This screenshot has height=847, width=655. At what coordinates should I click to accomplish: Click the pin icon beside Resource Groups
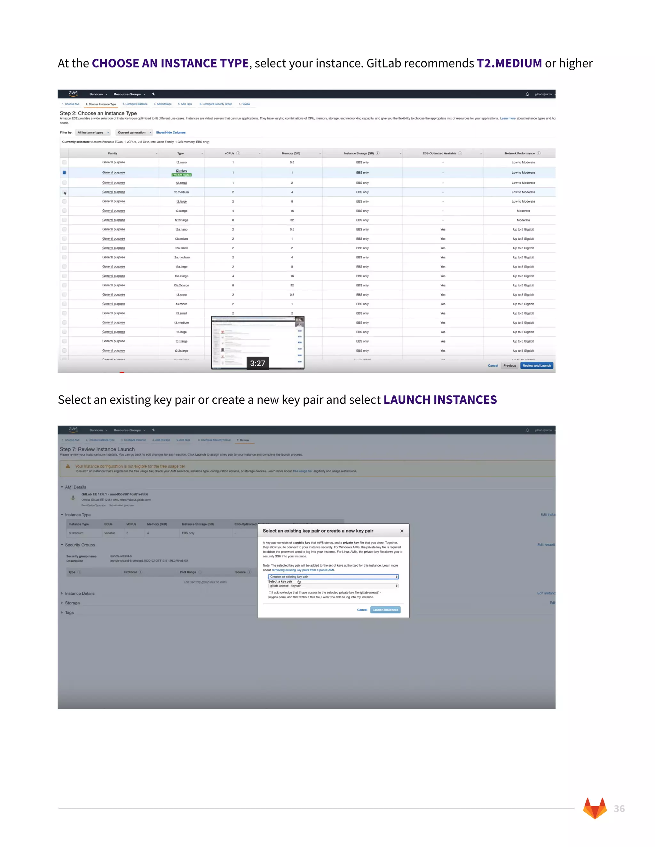(154, 94)
